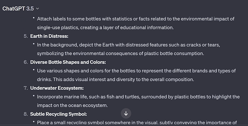Viewport: 248px width, 126px height.
Task: Click the bullet before "In the background, depict"
Action: coord(34,44)
